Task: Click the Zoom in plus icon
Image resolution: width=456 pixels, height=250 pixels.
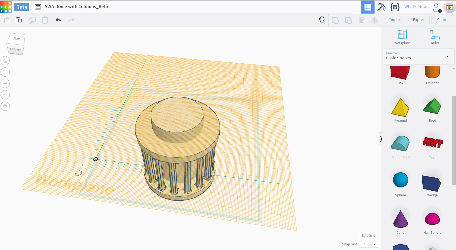Action: 5,83
